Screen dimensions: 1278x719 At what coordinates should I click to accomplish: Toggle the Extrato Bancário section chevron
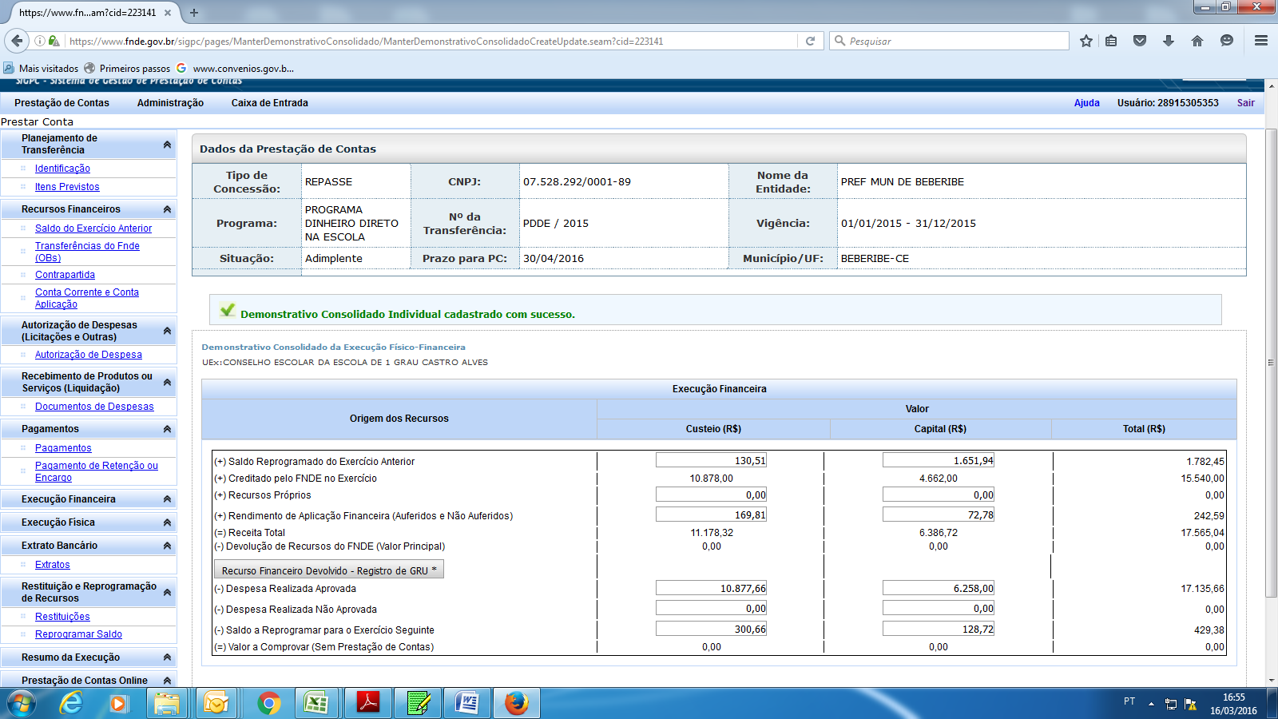pos(167,546)
